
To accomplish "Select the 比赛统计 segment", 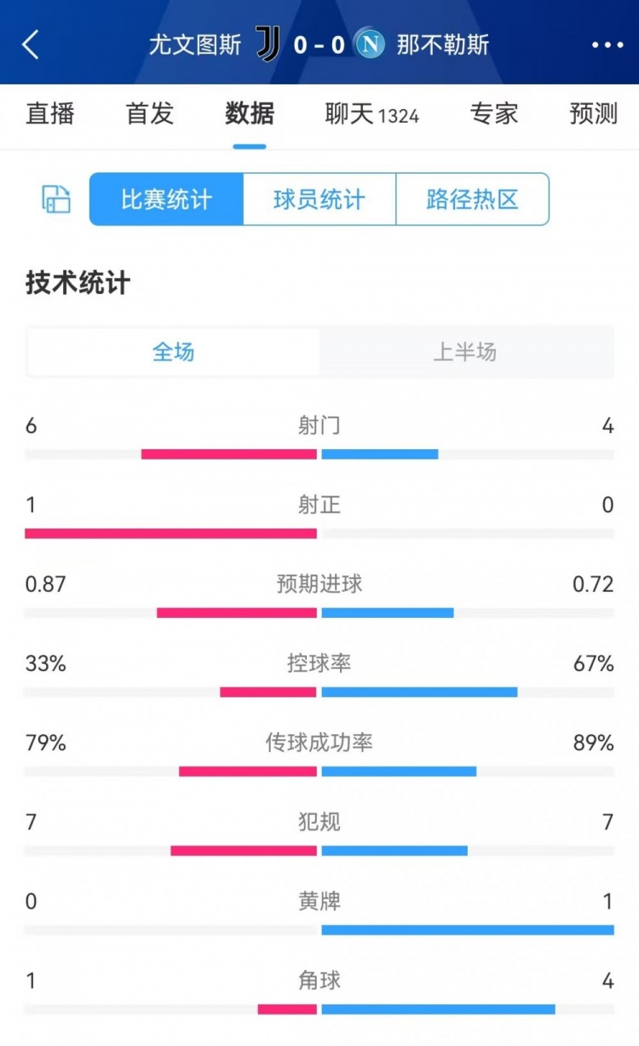I will click(x=166, y=199).
